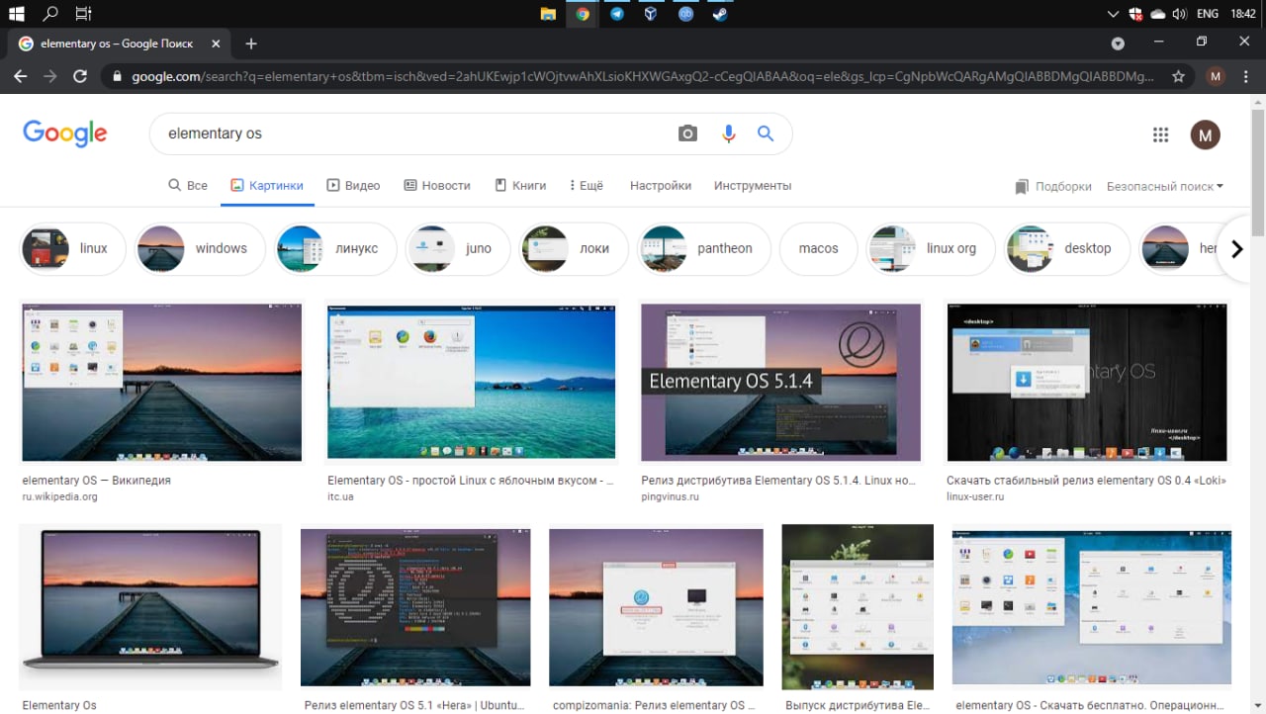Bookmark this page with the star icon
The height and width of the screenshot is (714, 1266).
point(1178,76)
